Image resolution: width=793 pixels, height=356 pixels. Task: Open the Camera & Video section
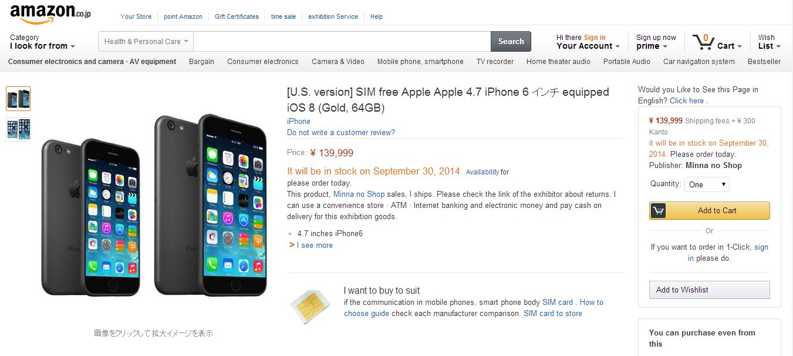click(339, 61)
